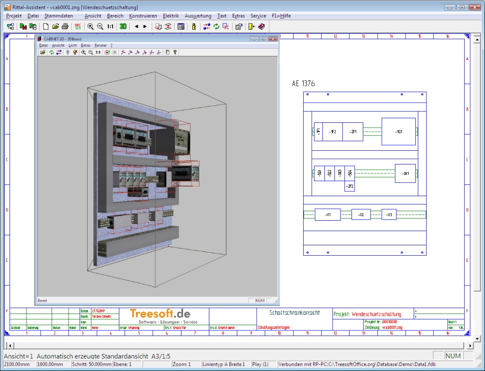Click the 3D view toolbar button
This screenshot has height=371, width=485.
pos(123,26)
